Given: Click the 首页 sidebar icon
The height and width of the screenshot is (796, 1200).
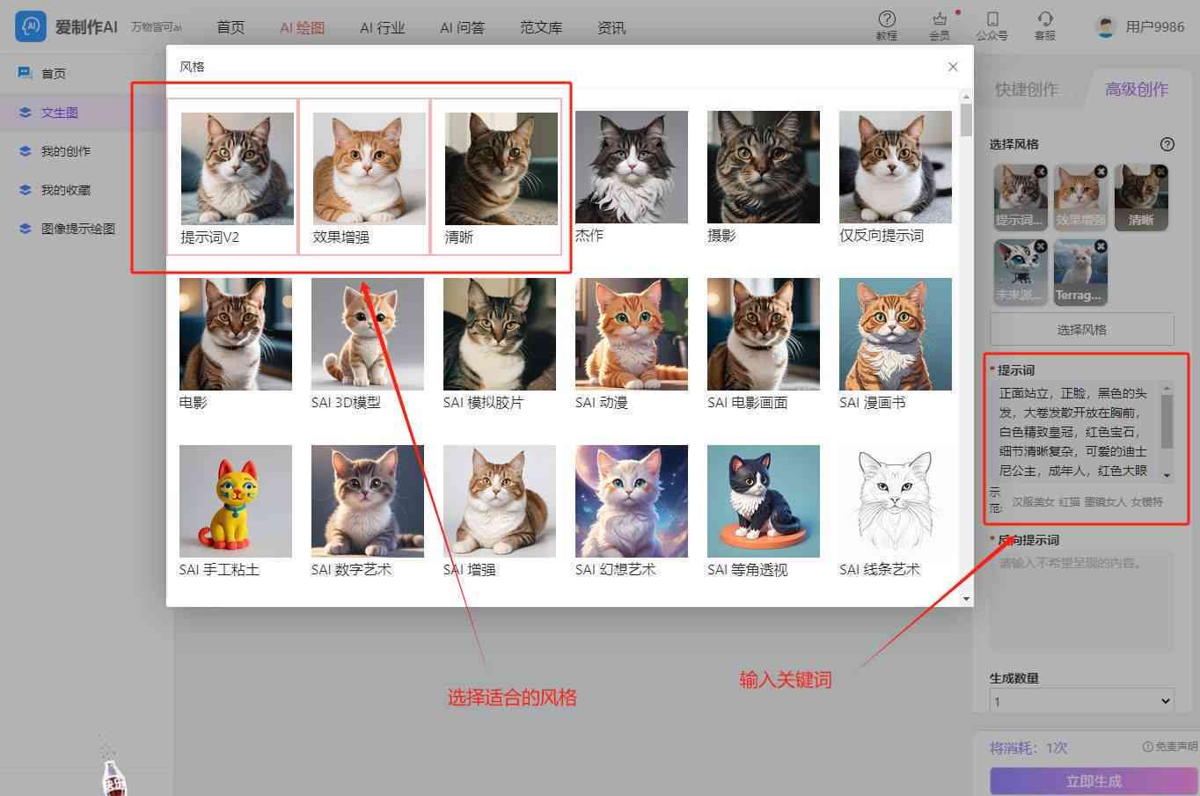Looking at the screenshot, I should click(26, 73).
